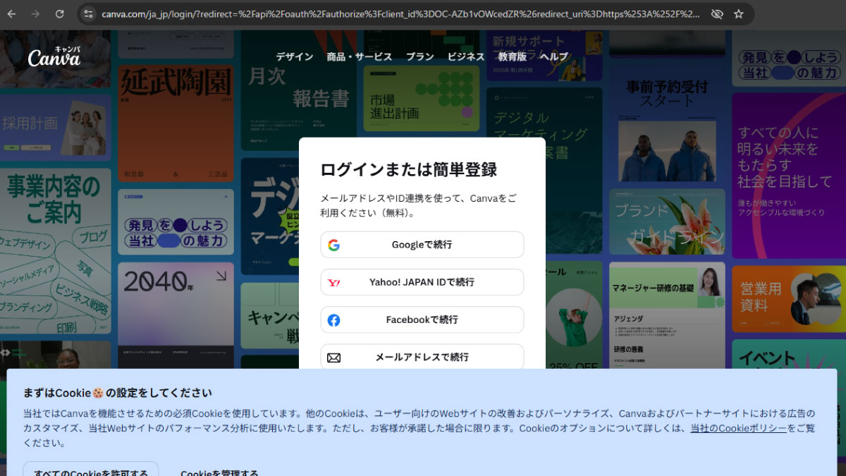Image resolution: width=846 pixels, height=476 pixels.
Task: Click the Yahoo! JAPAN logo icon
Action: pyautogui.click(x=334, y=282)
